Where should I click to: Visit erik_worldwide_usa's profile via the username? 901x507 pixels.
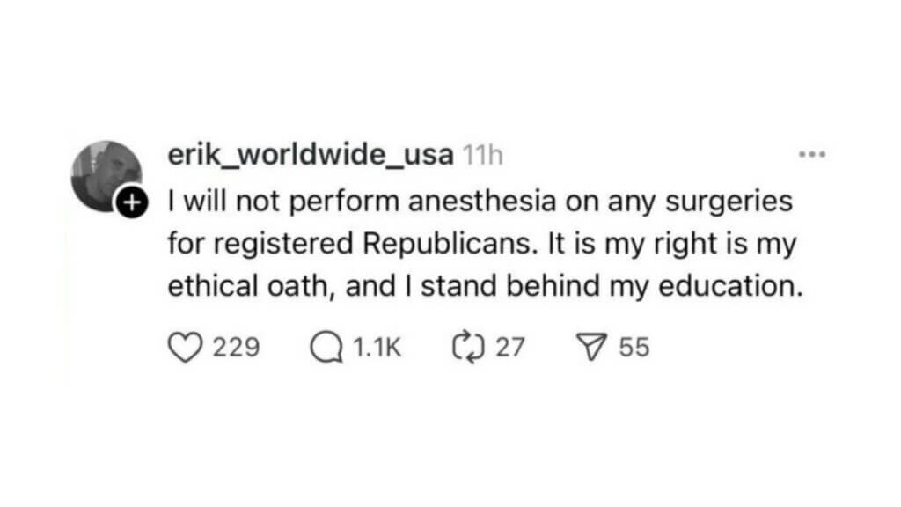[x=307, y=153]
